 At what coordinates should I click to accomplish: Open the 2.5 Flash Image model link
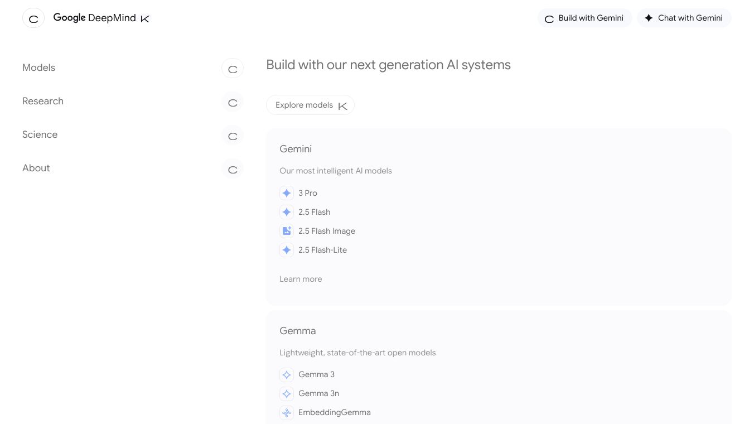[x=327, y=231]
